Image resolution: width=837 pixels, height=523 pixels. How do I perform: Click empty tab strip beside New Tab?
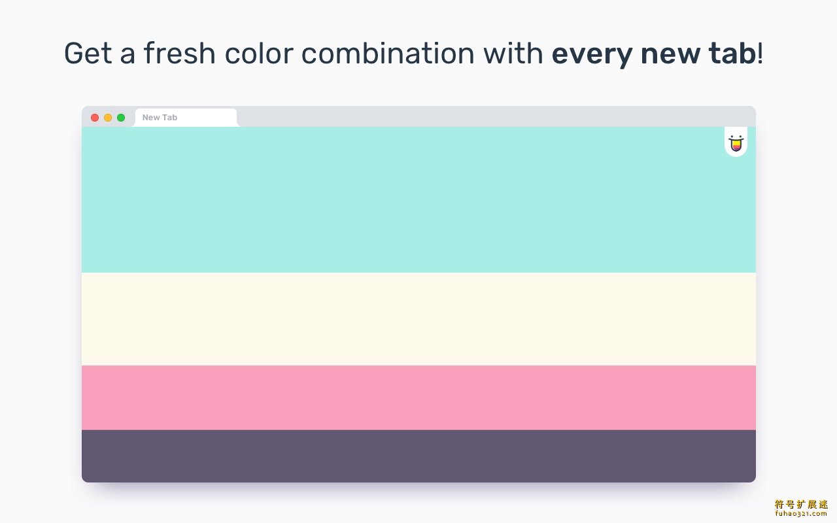[497, 116]
